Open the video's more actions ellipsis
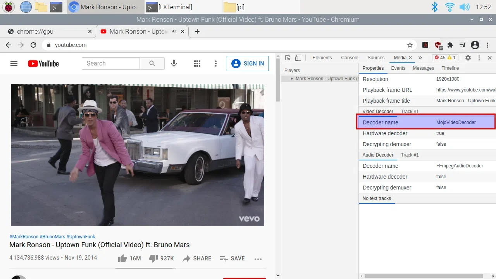 point(258,259)
